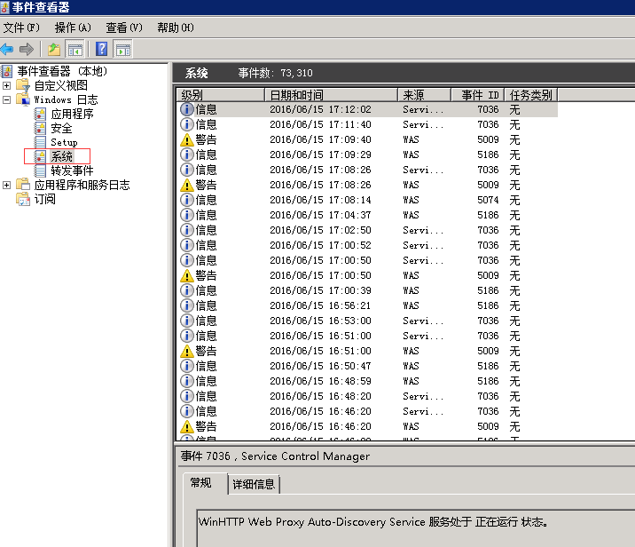Expand the 自定义视图 tree node
Viewport: 635px width, 547px height.
point(7,85)
